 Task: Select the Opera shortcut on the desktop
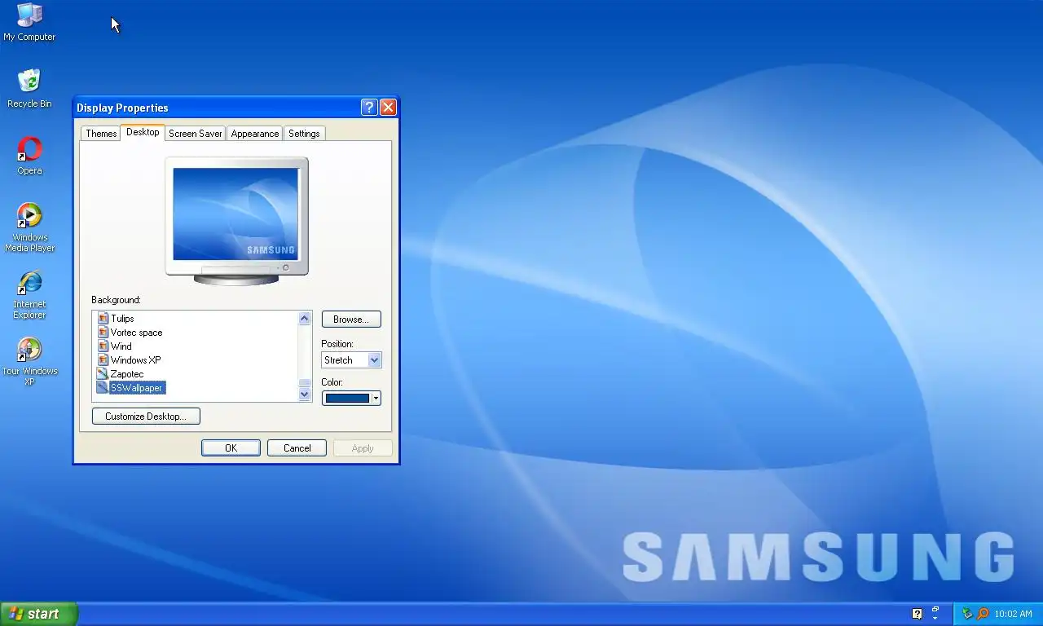pos(29,156)
